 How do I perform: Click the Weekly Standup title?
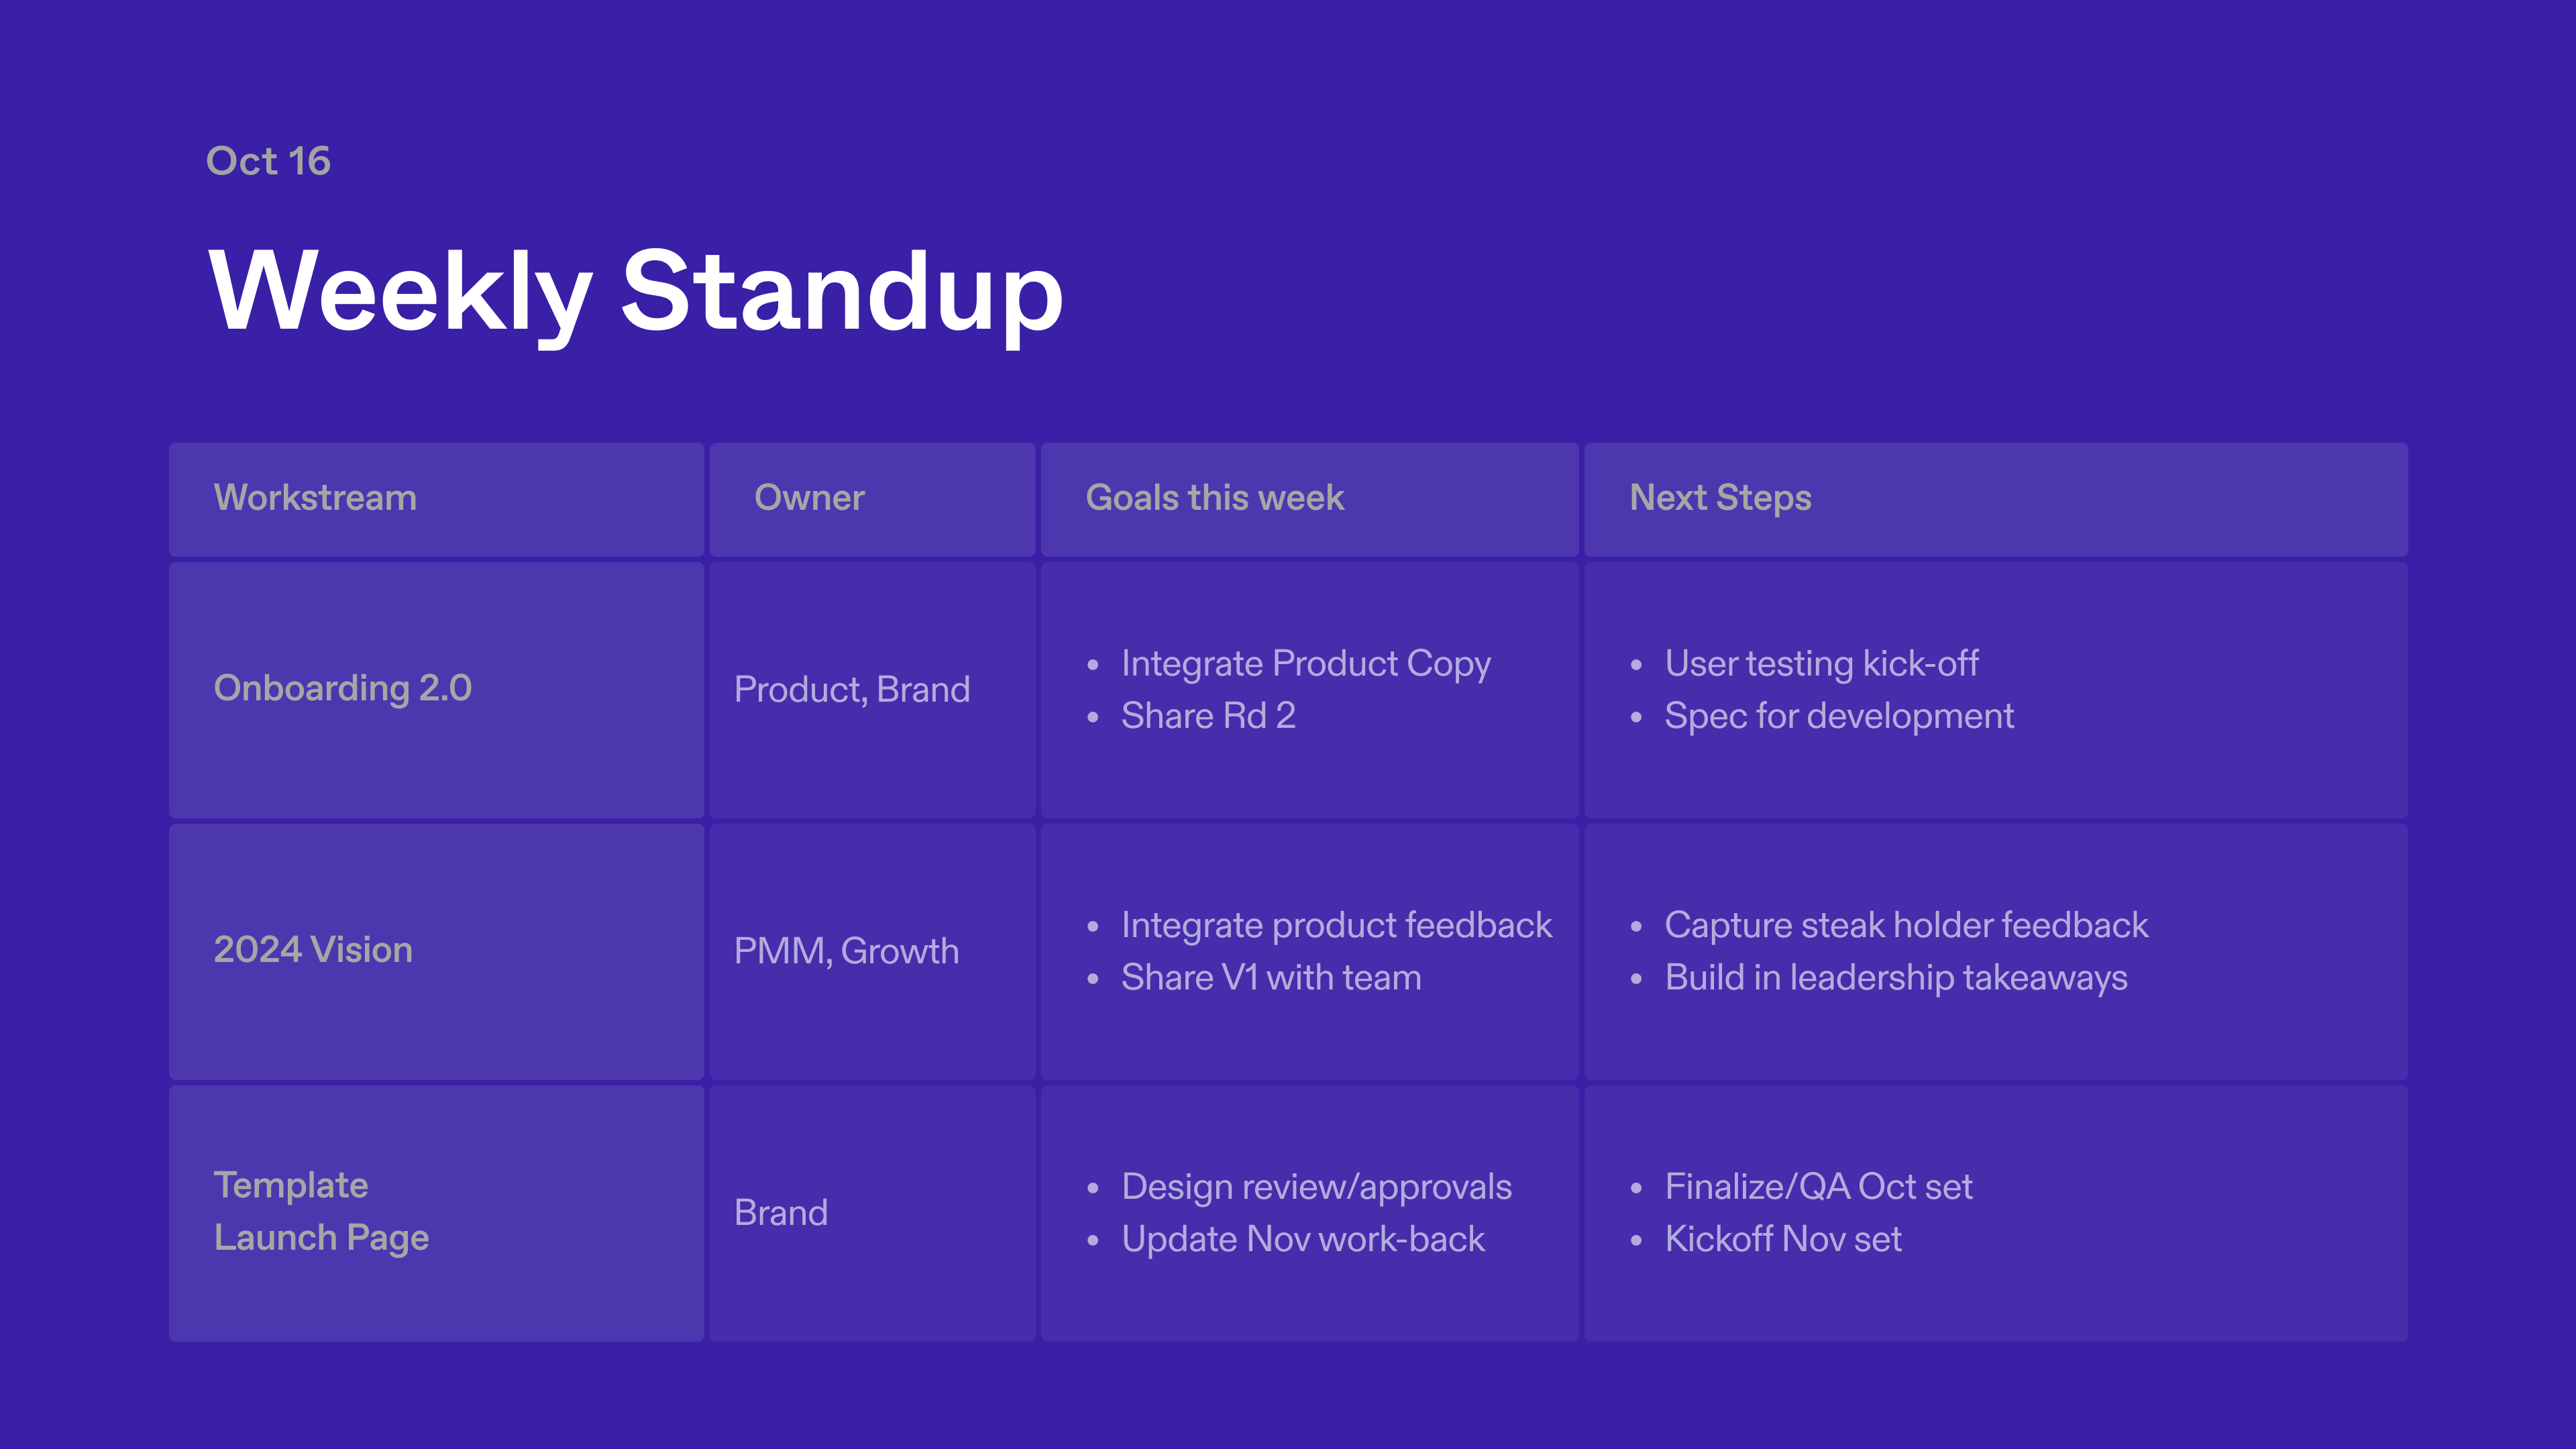[636, 291]
